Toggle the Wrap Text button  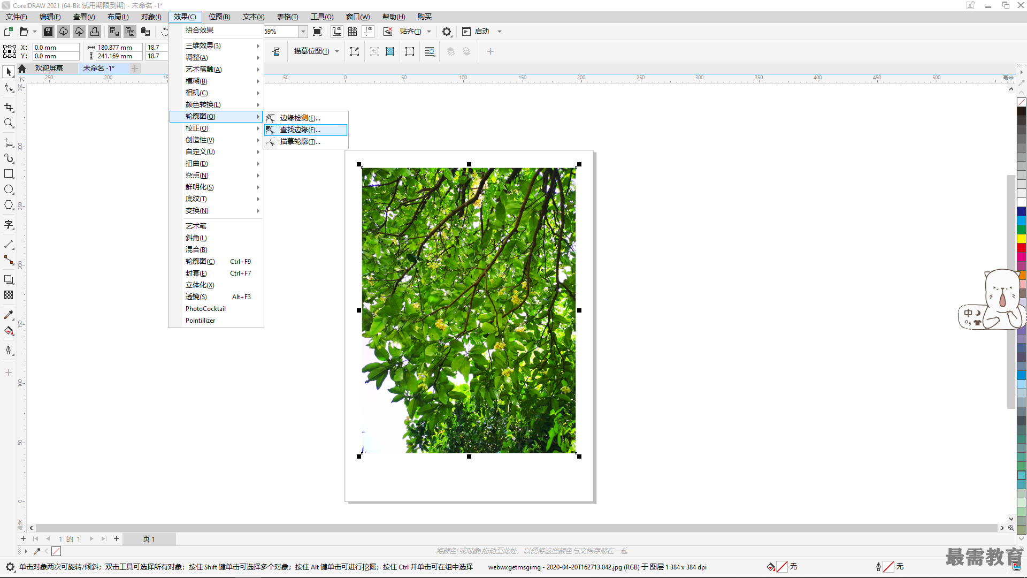point(430,51)
